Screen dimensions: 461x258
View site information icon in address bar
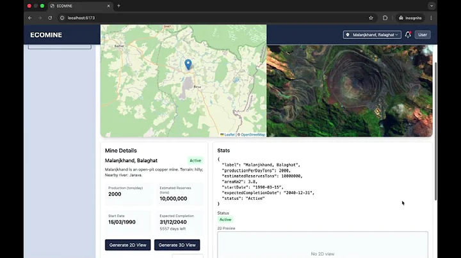click(x=62, y=18)
